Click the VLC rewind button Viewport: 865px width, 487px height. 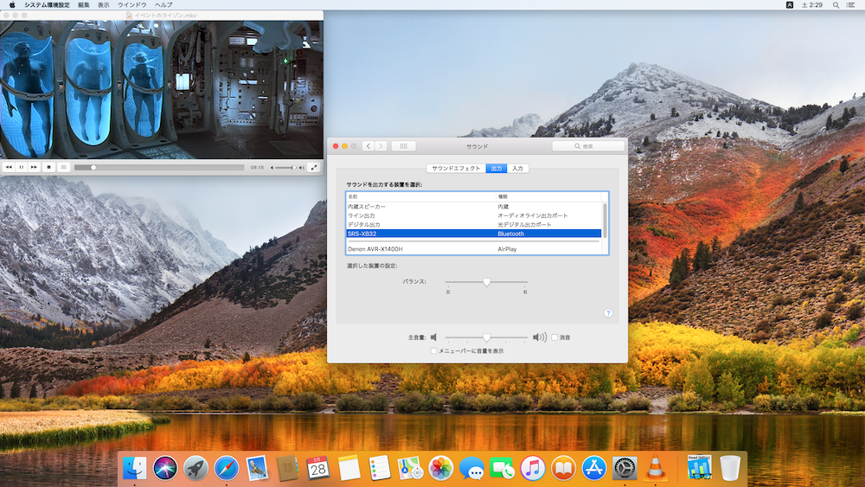[9, 167]
